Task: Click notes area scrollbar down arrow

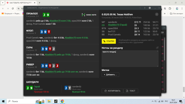Action: (158, 66)
